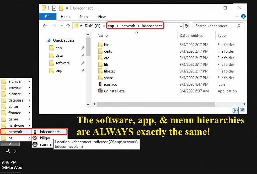Expand breadcrumb arrow after Disk1 (C:)

pos(104,26)
